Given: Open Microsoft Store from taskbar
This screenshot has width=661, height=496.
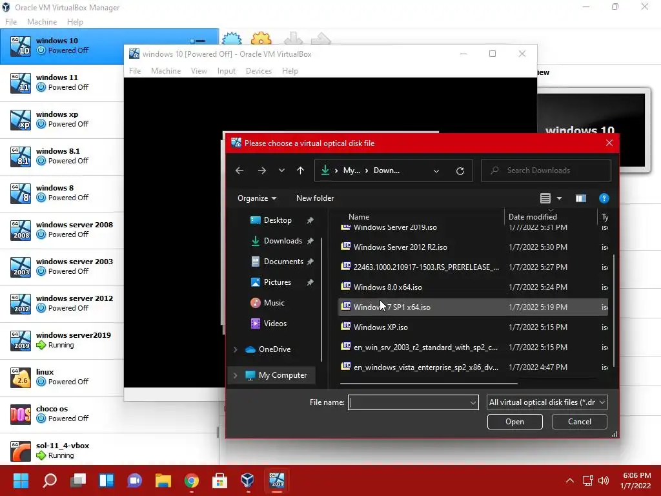Looking at the screenshot, I should point(219,480).
